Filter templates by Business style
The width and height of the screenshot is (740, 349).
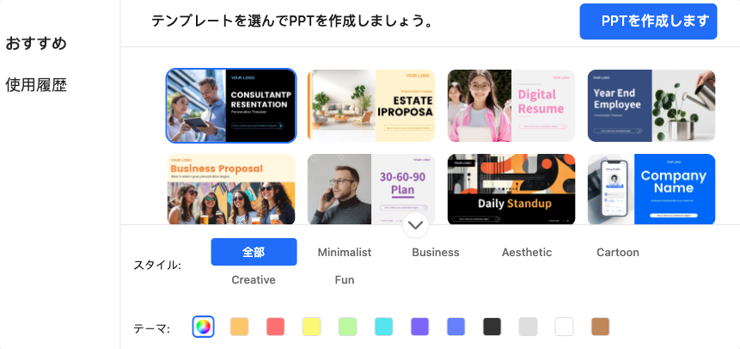point(435,252)
